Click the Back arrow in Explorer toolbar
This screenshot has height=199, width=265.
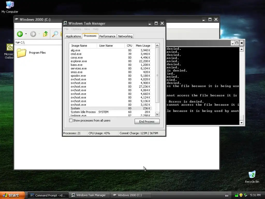tap(20, 34)
